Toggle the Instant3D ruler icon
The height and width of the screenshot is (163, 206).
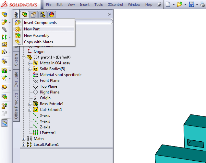4,123
